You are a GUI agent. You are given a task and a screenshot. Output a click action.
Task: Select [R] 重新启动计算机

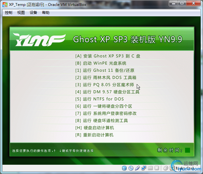[94, 135]
